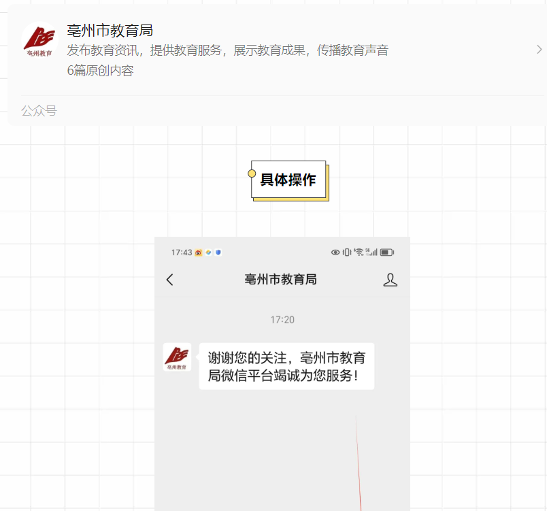Tap the battery icon in status bar
The image size is (547, 511).
click(x=387, y=252)
